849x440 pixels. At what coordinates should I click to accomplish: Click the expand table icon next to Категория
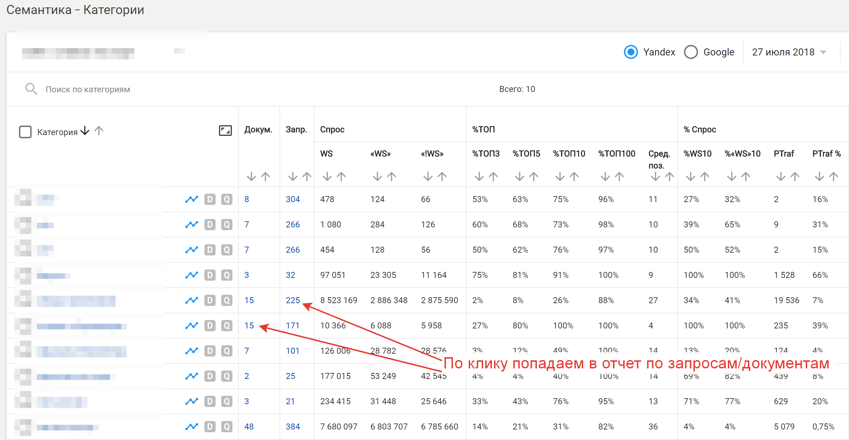225,131
